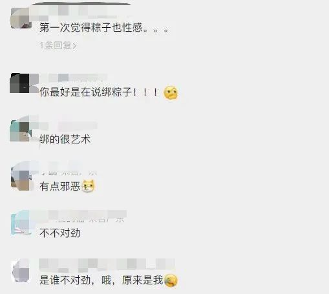Click the thinking-face emoji after 绑粽子 comment
Image resolution: width=329 pixels, height=294 pixels.
pyautogui.click(x=171, y=92)
